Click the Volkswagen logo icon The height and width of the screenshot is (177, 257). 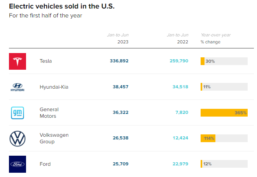(17, 138)
